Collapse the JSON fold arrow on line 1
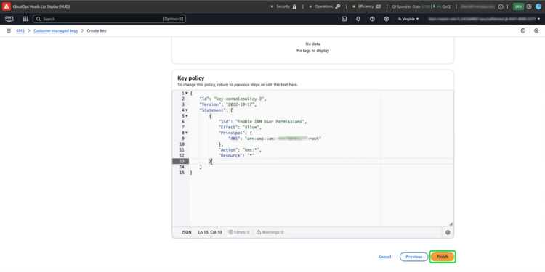This screenshot has width=545, height=272. 187,93
